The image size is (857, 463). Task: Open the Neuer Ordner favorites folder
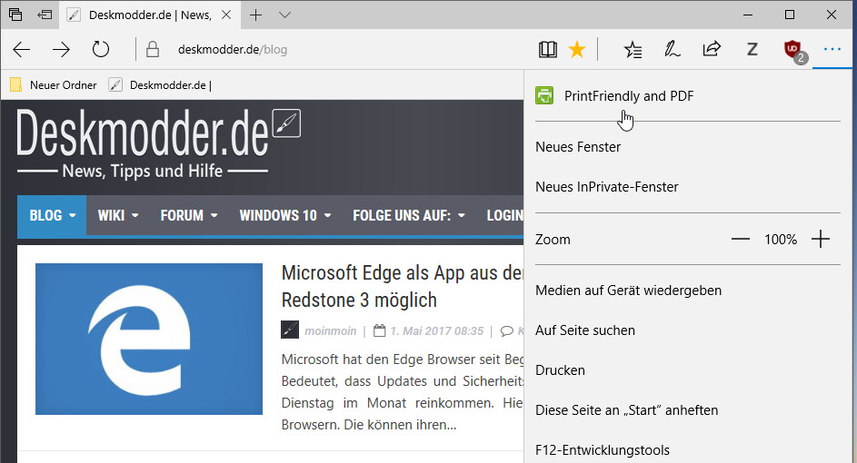coord(54,85)
